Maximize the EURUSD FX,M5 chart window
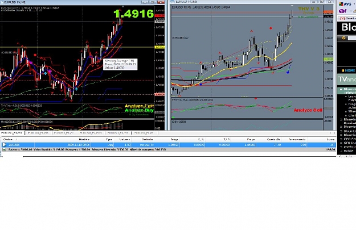356x230 pixels. [322, 2]
